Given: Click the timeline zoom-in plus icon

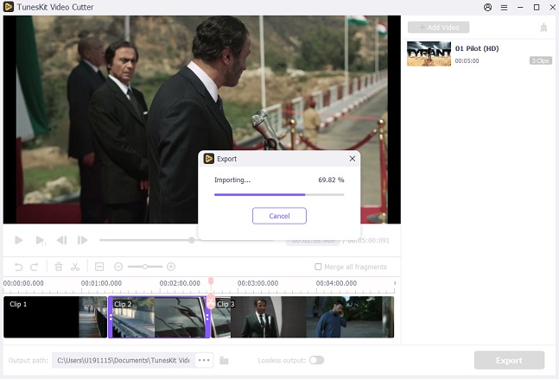Looking at the screenshot, I should click(171, 267).
